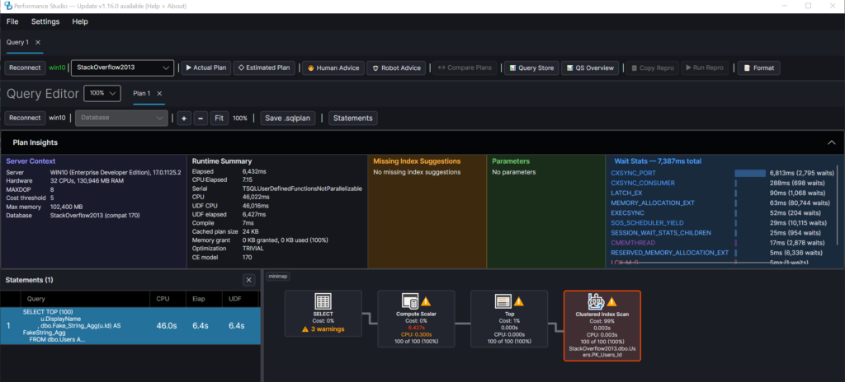Sort statements by Query column
The width and height of the screenshot is (845, 382).
pos(85,299)
